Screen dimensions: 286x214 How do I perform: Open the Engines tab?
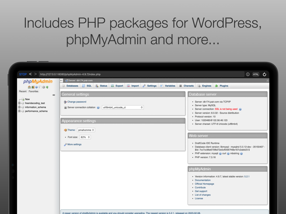[205, 86]
